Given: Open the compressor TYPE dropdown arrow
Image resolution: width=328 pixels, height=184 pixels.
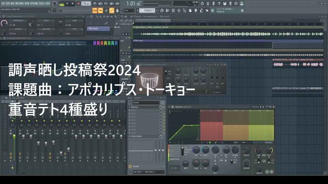Looking at the screenshot, I should pos(82,29).
